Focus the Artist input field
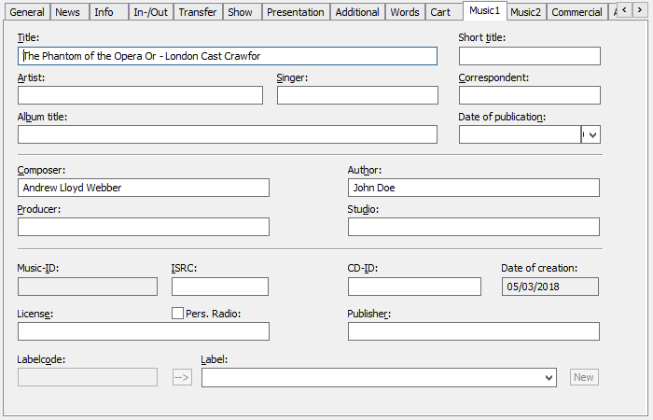This screenshot has width=653, height=420. [x=140, y=95]
